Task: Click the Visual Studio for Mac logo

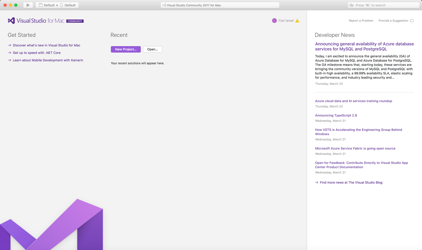Action: tap(36, 21)
